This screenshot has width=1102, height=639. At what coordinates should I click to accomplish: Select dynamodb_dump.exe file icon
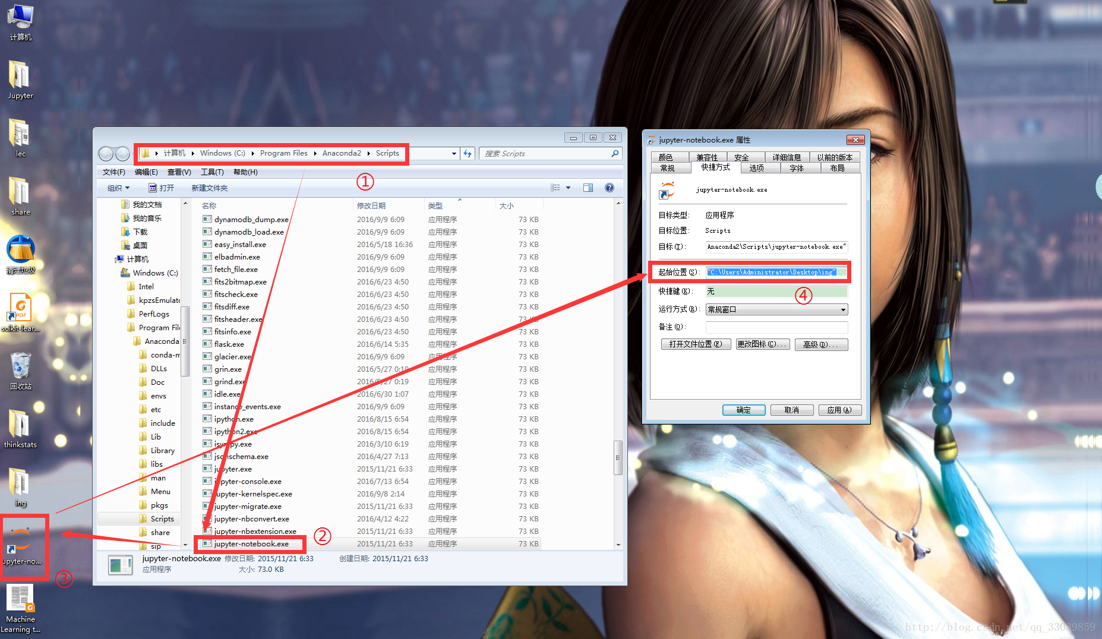point(207,219)
